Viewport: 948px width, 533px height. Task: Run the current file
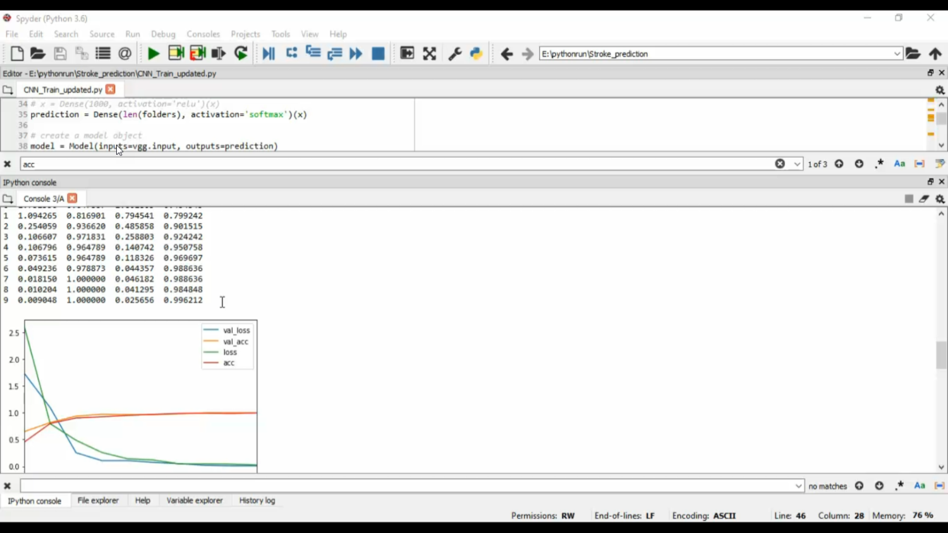[x=153, y=54]
